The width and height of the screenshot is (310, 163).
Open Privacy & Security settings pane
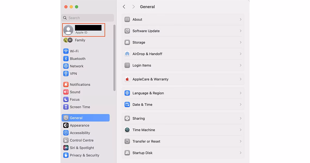(84, 155)
